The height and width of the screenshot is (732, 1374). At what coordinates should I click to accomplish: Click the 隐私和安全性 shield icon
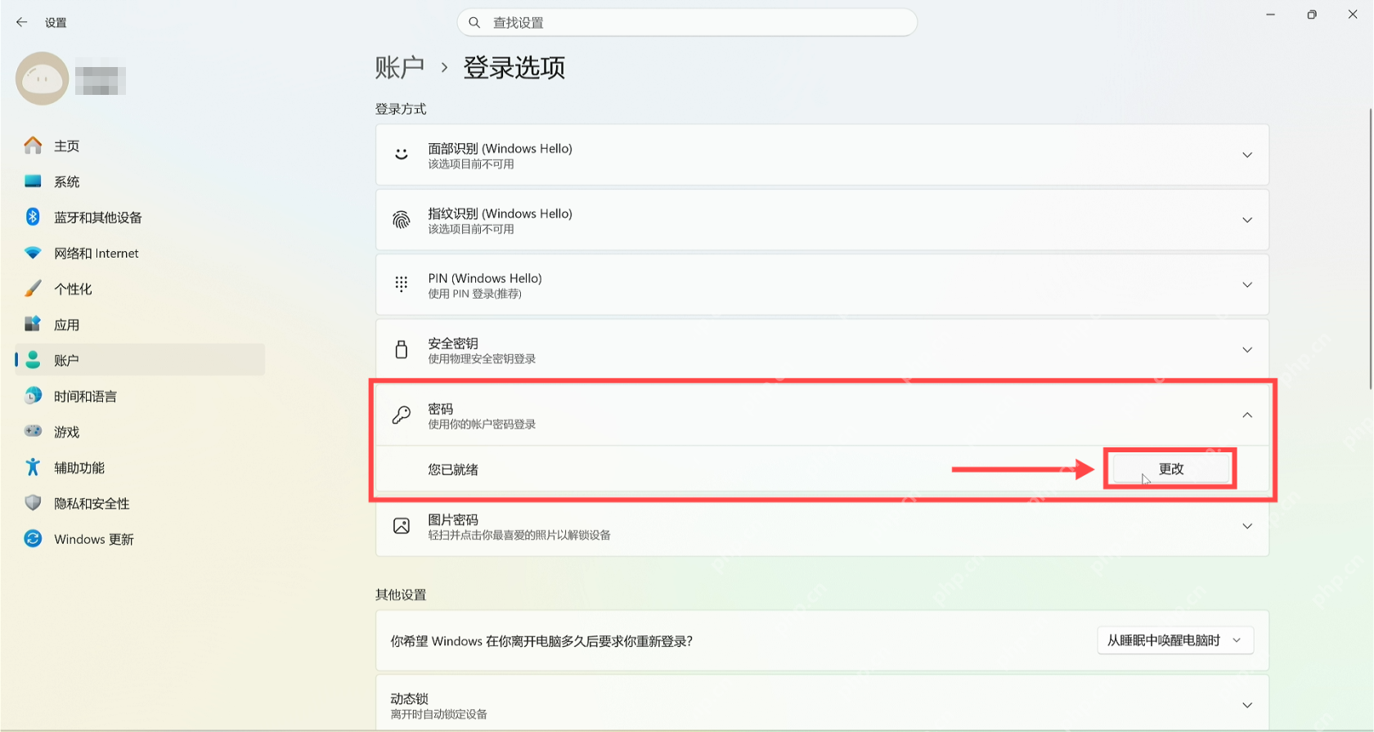click(x=33, y=503)
